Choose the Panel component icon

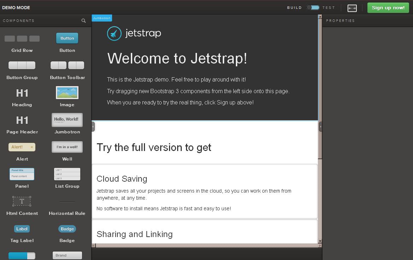[22, 174]
